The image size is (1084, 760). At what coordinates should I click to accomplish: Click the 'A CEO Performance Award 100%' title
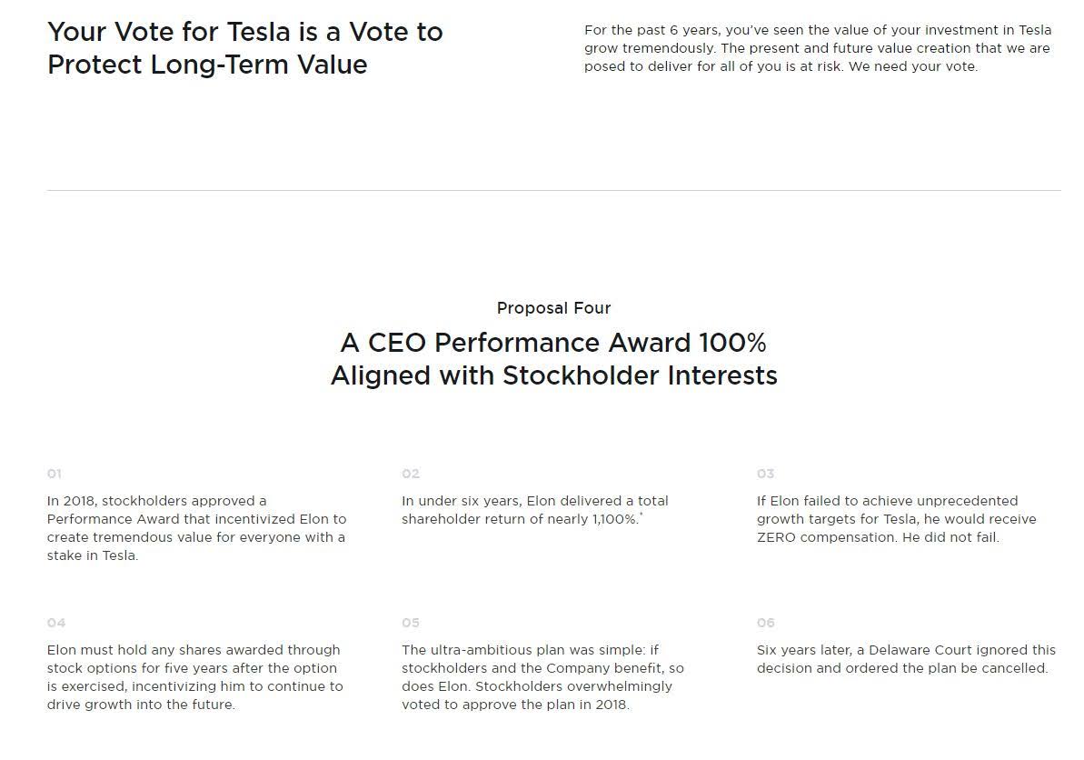pos(553,343)
